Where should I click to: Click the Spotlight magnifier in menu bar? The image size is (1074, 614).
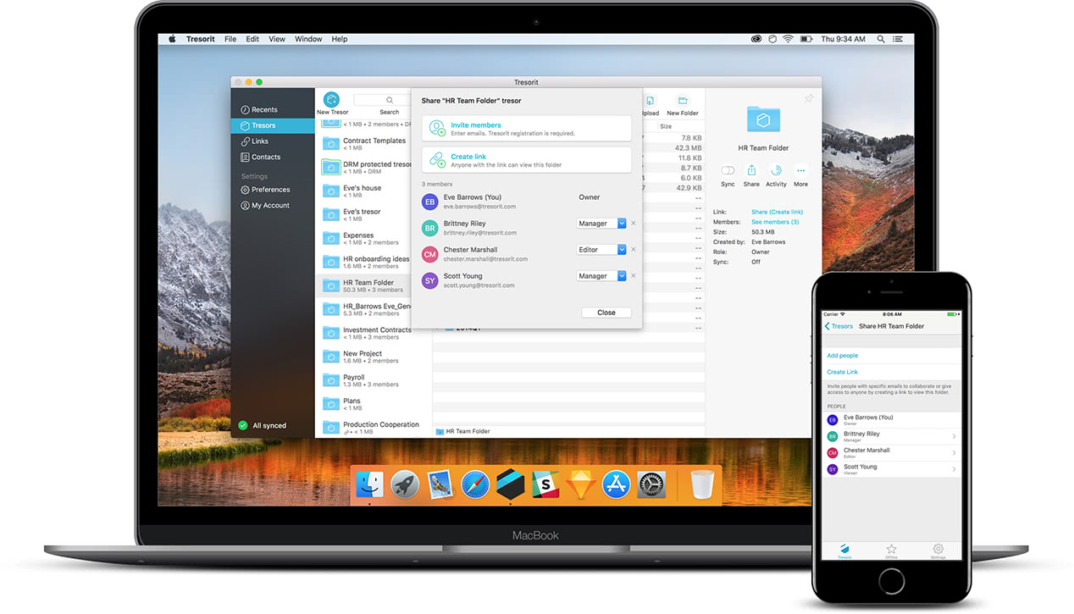click(882, 39)
